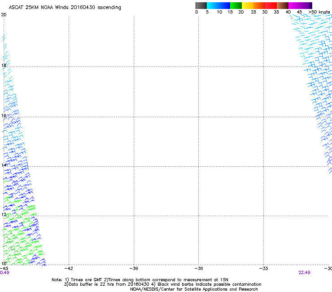Screen dimensions: 332x292
Task: Click the '-42' longitude axis label
Action: tap(69, 269)
